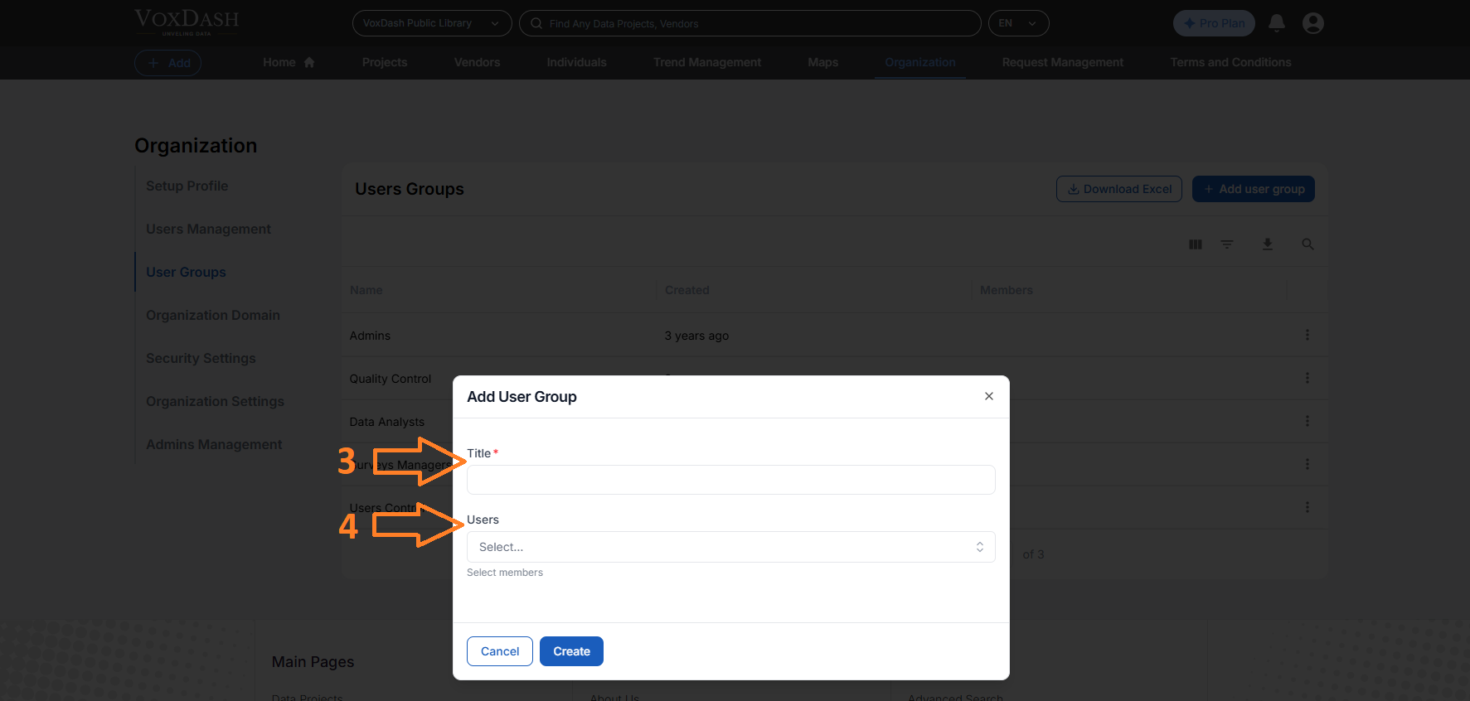Open Users Management in the sidebar
The image size is (1470, 701).
[x=208, y=229]
